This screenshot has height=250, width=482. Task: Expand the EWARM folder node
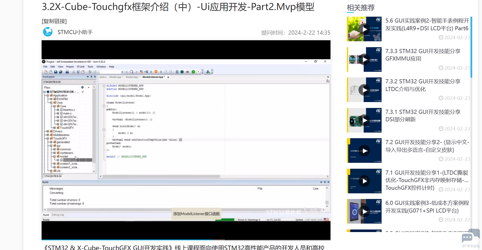51,99
